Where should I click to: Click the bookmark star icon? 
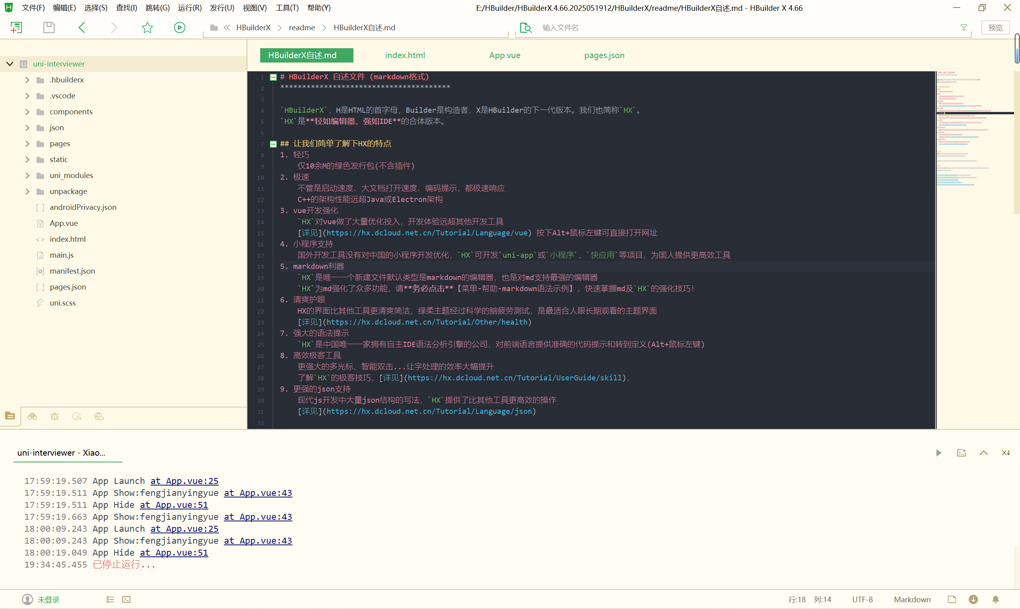147,27
